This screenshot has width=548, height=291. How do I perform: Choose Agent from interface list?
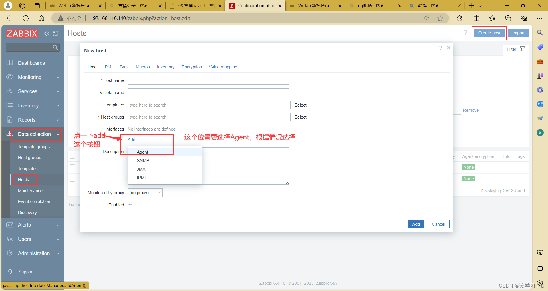point(165,152)
